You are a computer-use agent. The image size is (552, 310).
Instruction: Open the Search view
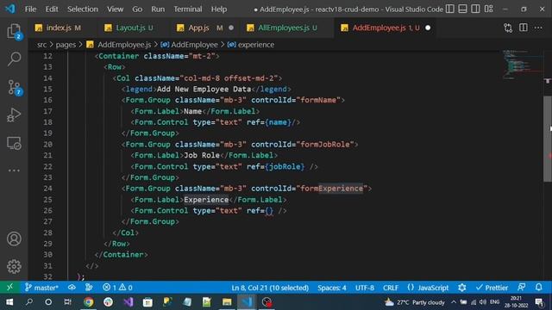tap(14, 59)
